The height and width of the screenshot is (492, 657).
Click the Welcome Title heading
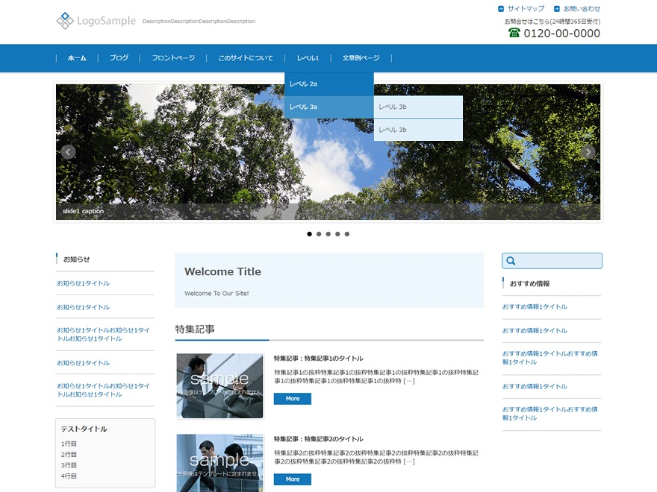[222, 271]
